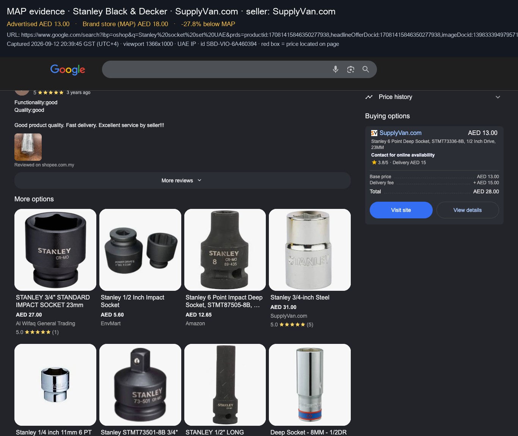The width and height of the screenshot is (518, 436).
Task: Click the Functionality:good review line
Action: 36,102
